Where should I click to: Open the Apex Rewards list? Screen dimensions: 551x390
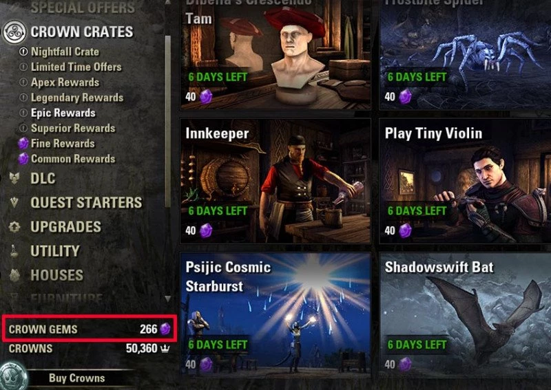[65, 82]
